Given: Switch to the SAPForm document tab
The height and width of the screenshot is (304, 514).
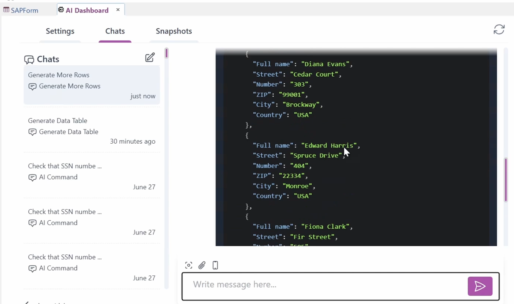Looking at the screenshot, I should [x=24, y=10].
